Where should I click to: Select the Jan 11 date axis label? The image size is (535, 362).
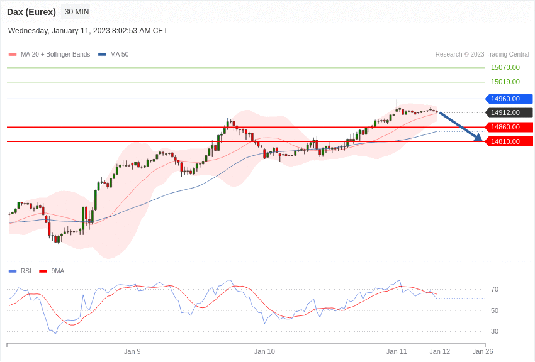click(x=397, y=351)
